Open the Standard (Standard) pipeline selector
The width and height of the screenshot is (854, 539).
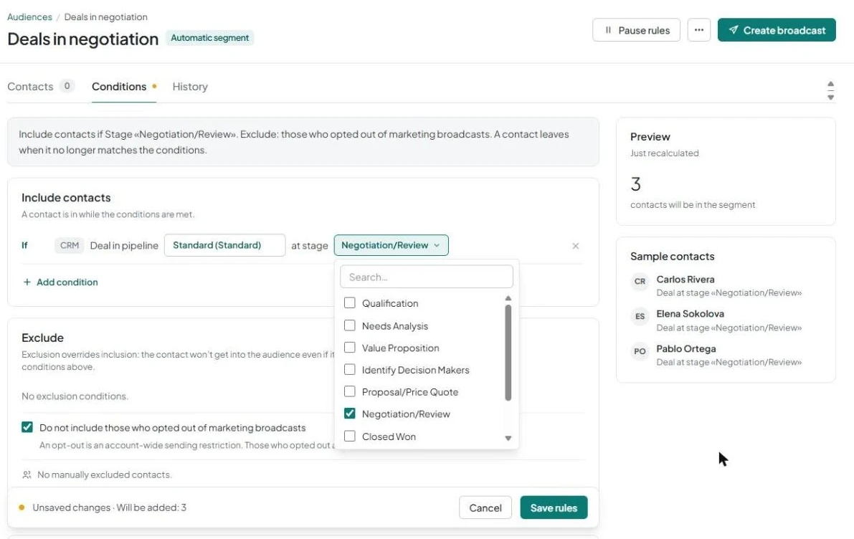click(x=224, y=245)
